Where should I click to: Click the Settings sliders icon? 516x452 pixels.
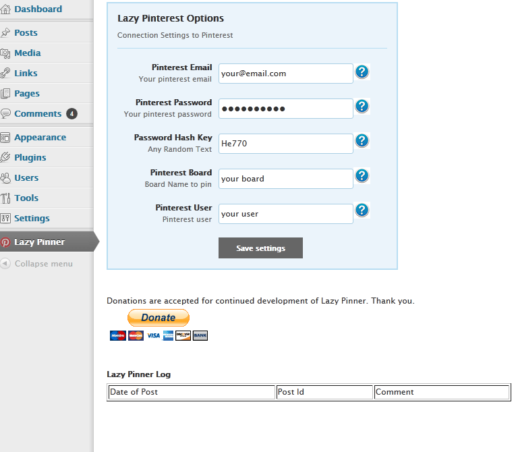tap(5, 219)
